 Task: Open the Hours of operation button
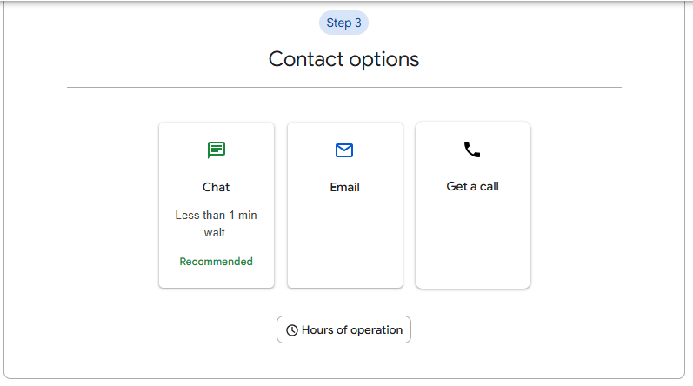point(343,329)
